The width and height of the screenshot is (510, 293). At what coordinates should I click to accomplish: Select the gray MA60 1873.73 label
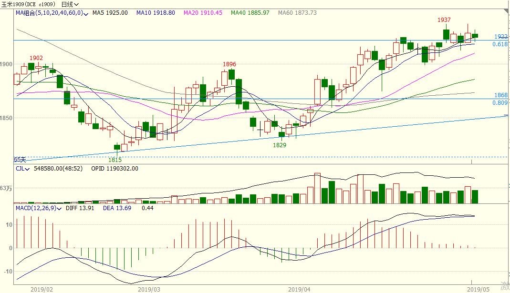tap(297, 13)
